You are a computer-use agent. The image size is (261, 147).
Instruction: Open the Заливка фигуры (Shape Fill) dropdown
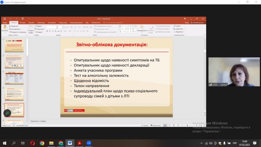(x=163, y=26)
